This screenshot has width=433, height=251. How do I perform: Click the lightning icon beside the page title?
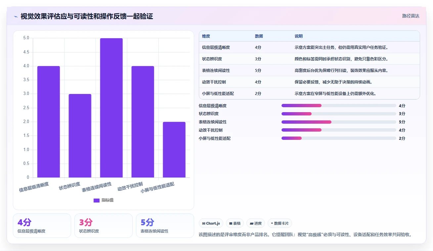[16, 16]
